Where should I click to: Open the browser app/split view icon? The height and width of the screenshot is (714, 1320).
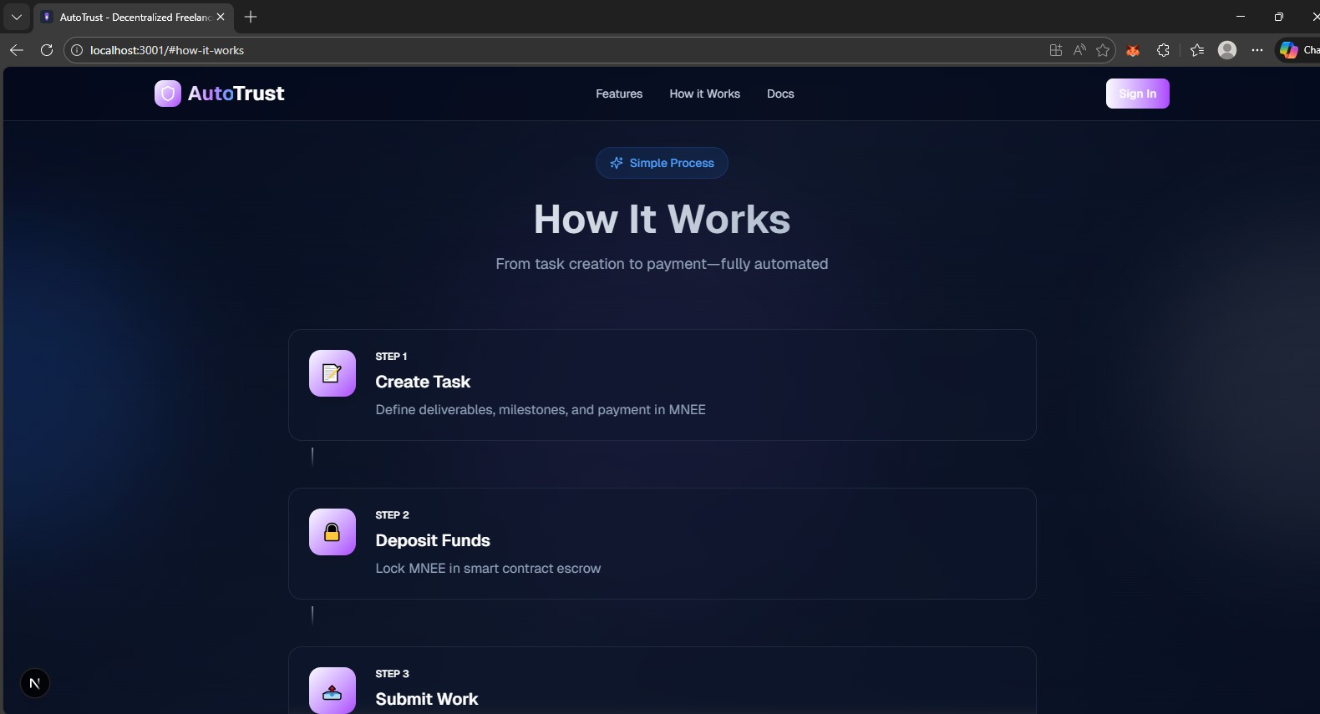[1056, 50]
